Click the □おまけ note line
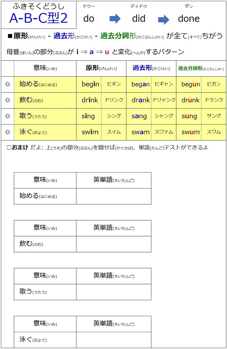Screen dimensions: 227x349 coord(108,147)
